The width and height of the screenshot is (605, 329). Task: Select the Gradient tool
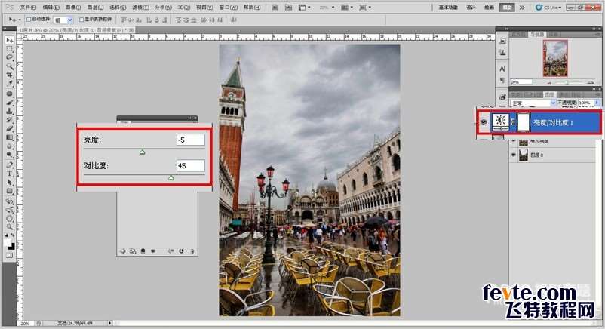tap(9, 137)
